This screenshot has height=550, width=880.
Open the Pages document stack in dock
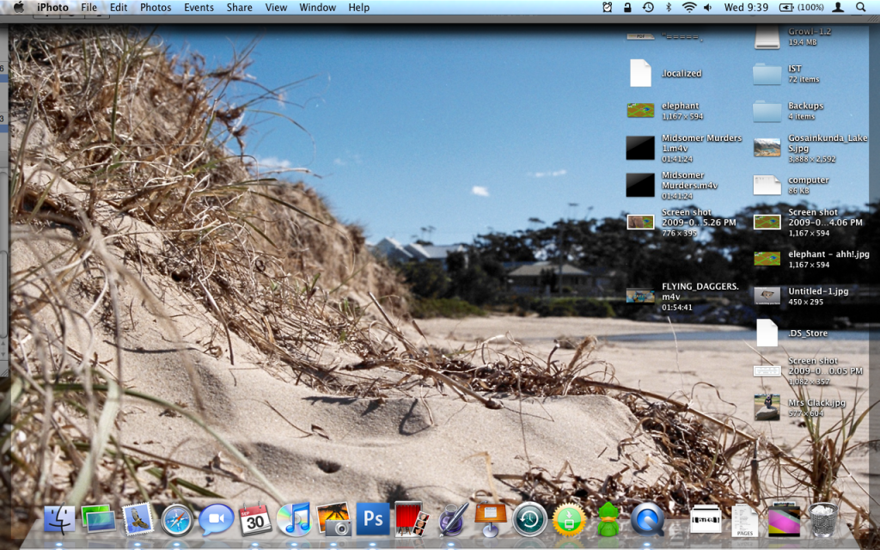click(745, 520)
